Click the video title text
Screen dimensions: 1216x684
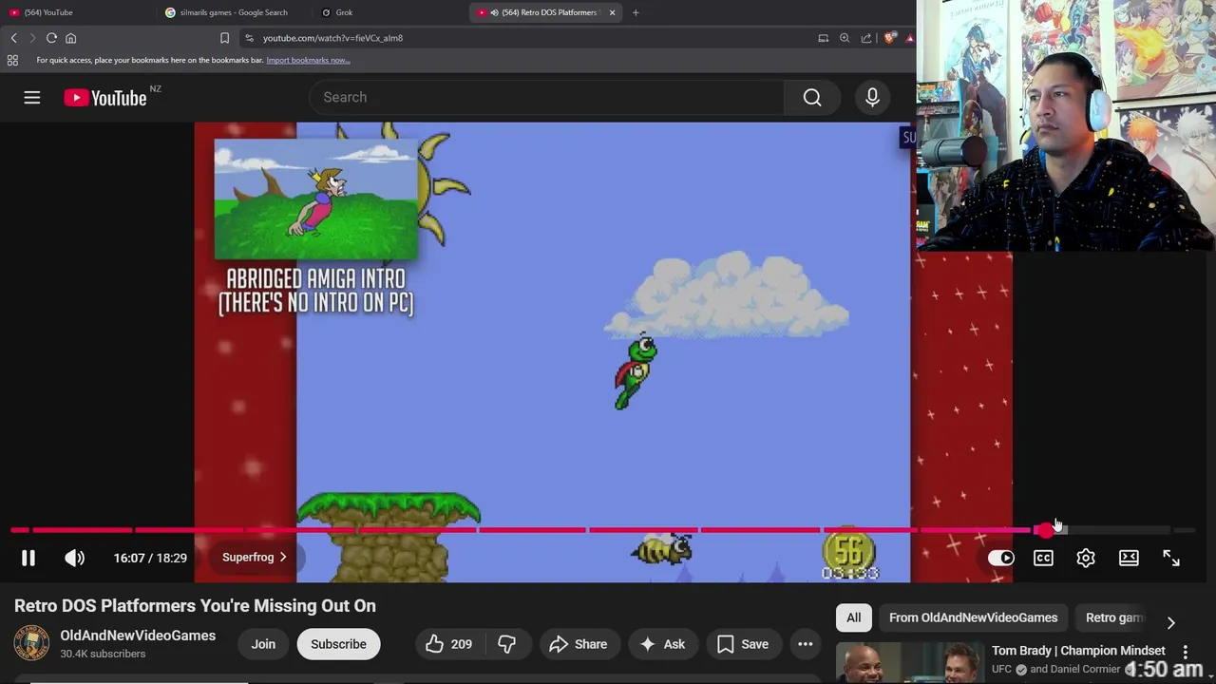pos(195,606)
